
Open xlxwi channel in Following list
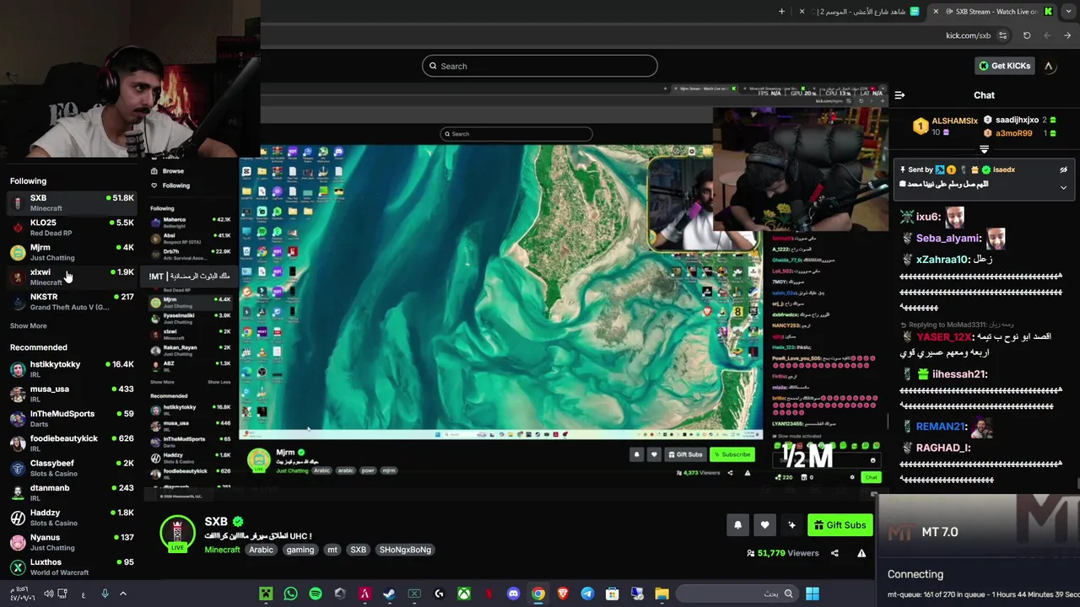click(x=72, y=277)
